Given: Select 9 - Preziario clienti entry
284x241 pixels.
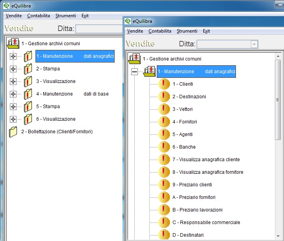Looking at the screenshot, I should [192, 185].
